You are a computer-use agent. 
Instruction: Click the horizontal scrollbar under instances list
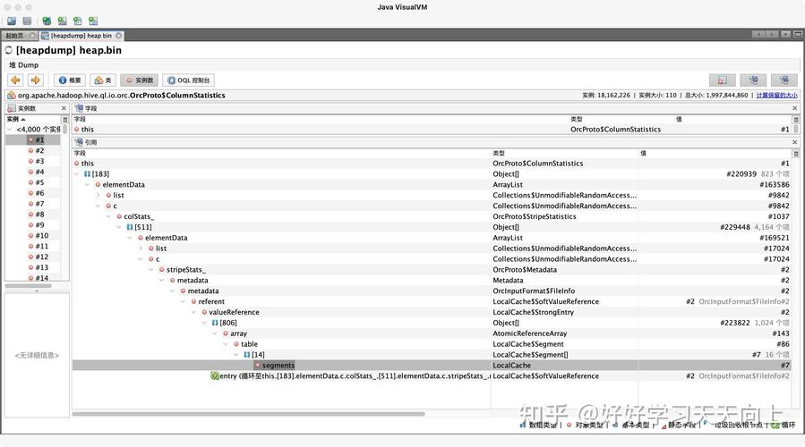(29, 286)
